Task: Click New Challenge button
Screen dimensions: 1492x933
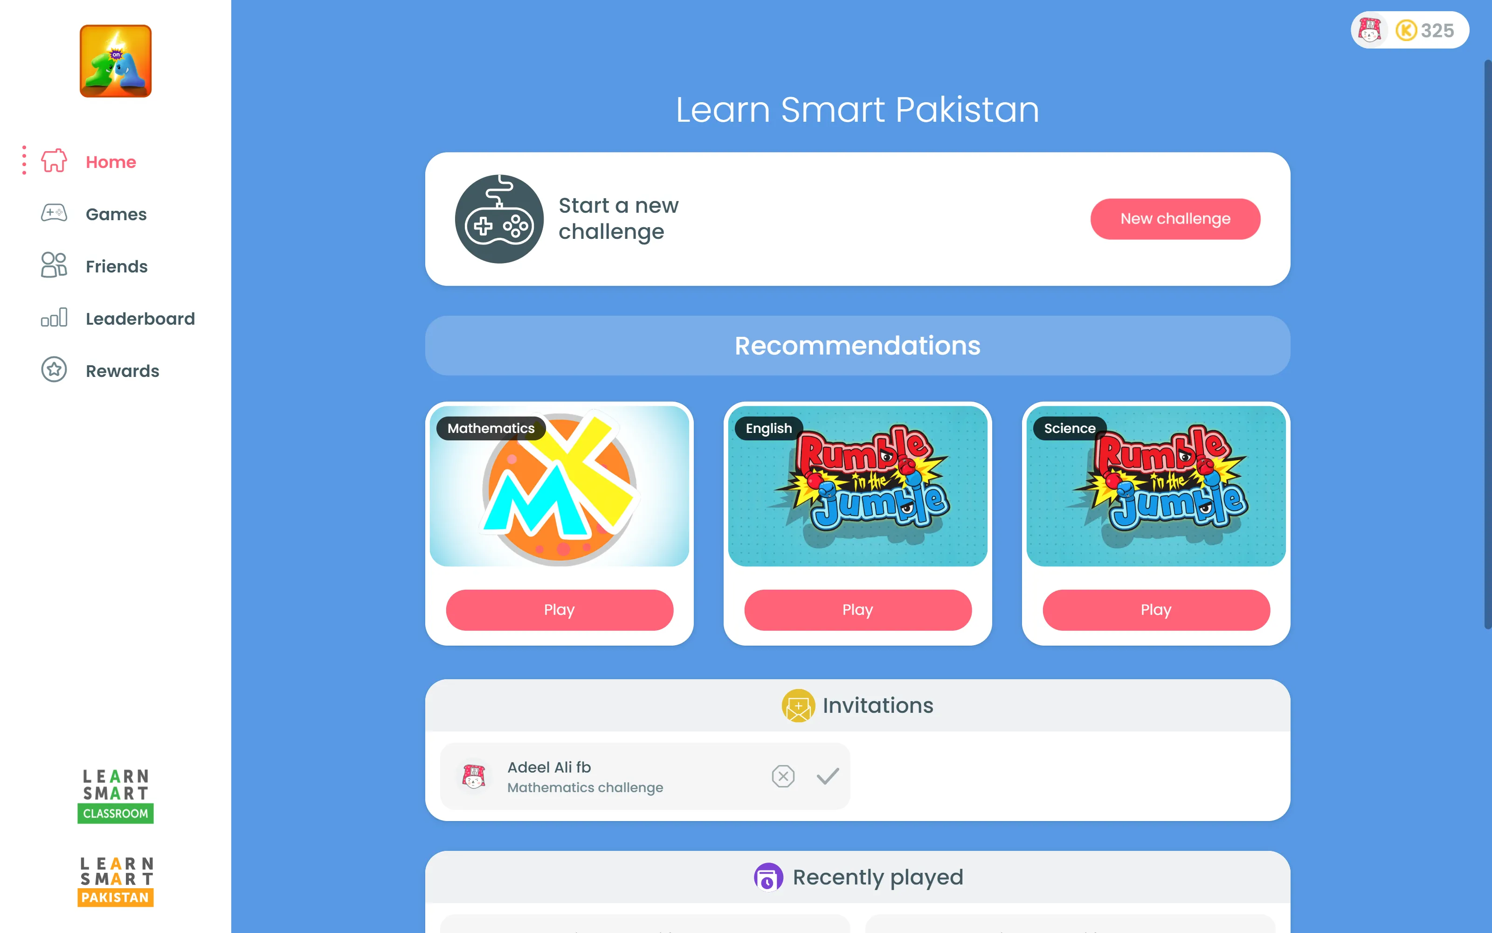Action: coord(1175,219)
